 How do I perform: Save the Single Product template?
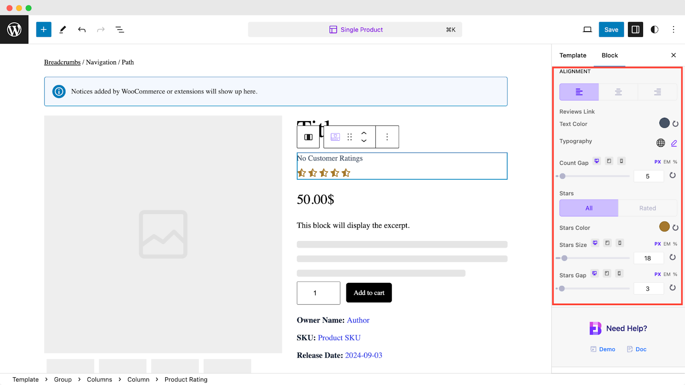click(x=611, y=30)
